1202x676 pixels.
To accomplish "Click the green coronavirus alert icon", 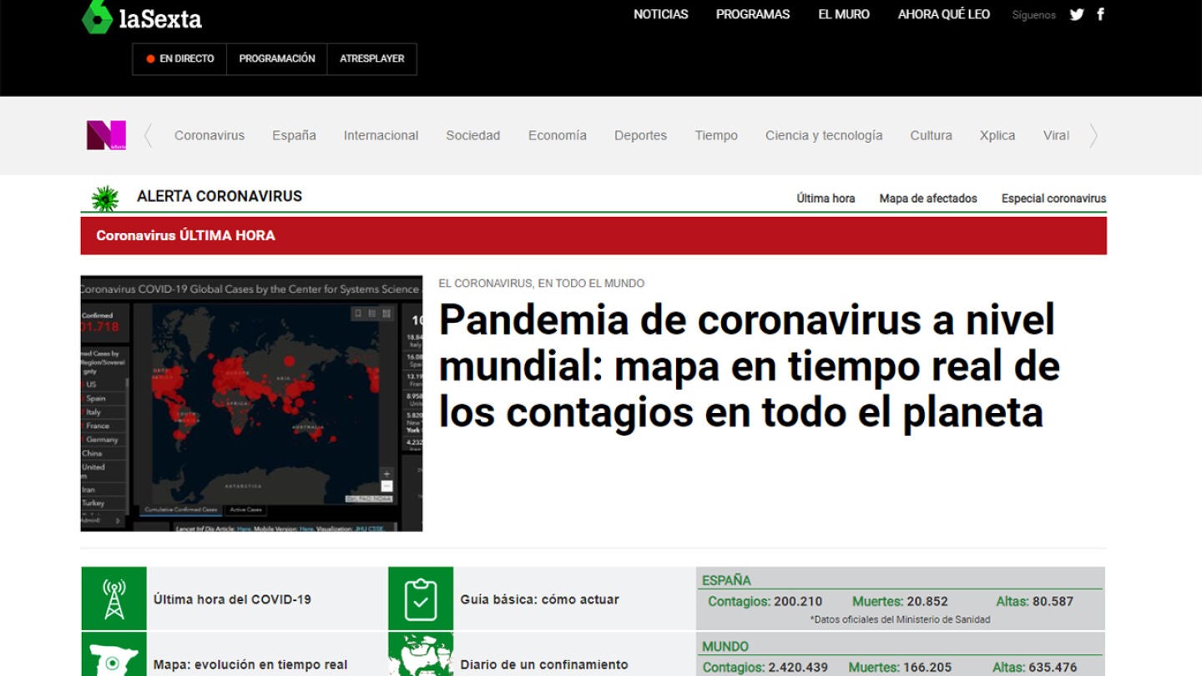I will click(105, 198).
